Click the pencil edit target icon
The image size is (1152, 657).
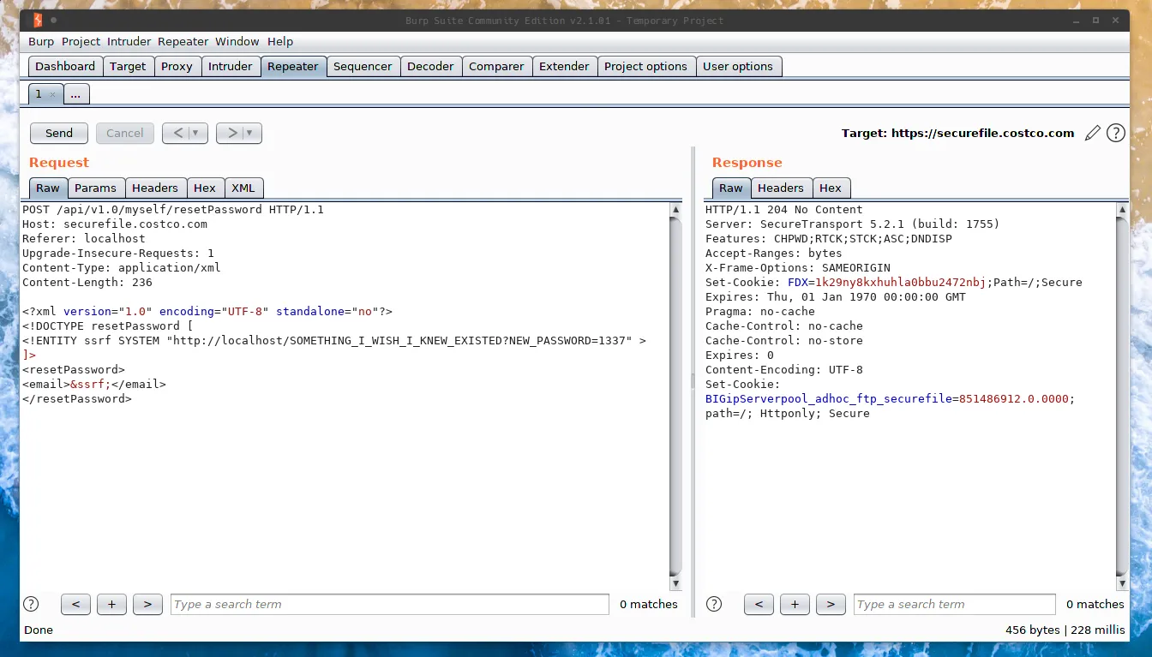coord(1092,133)
